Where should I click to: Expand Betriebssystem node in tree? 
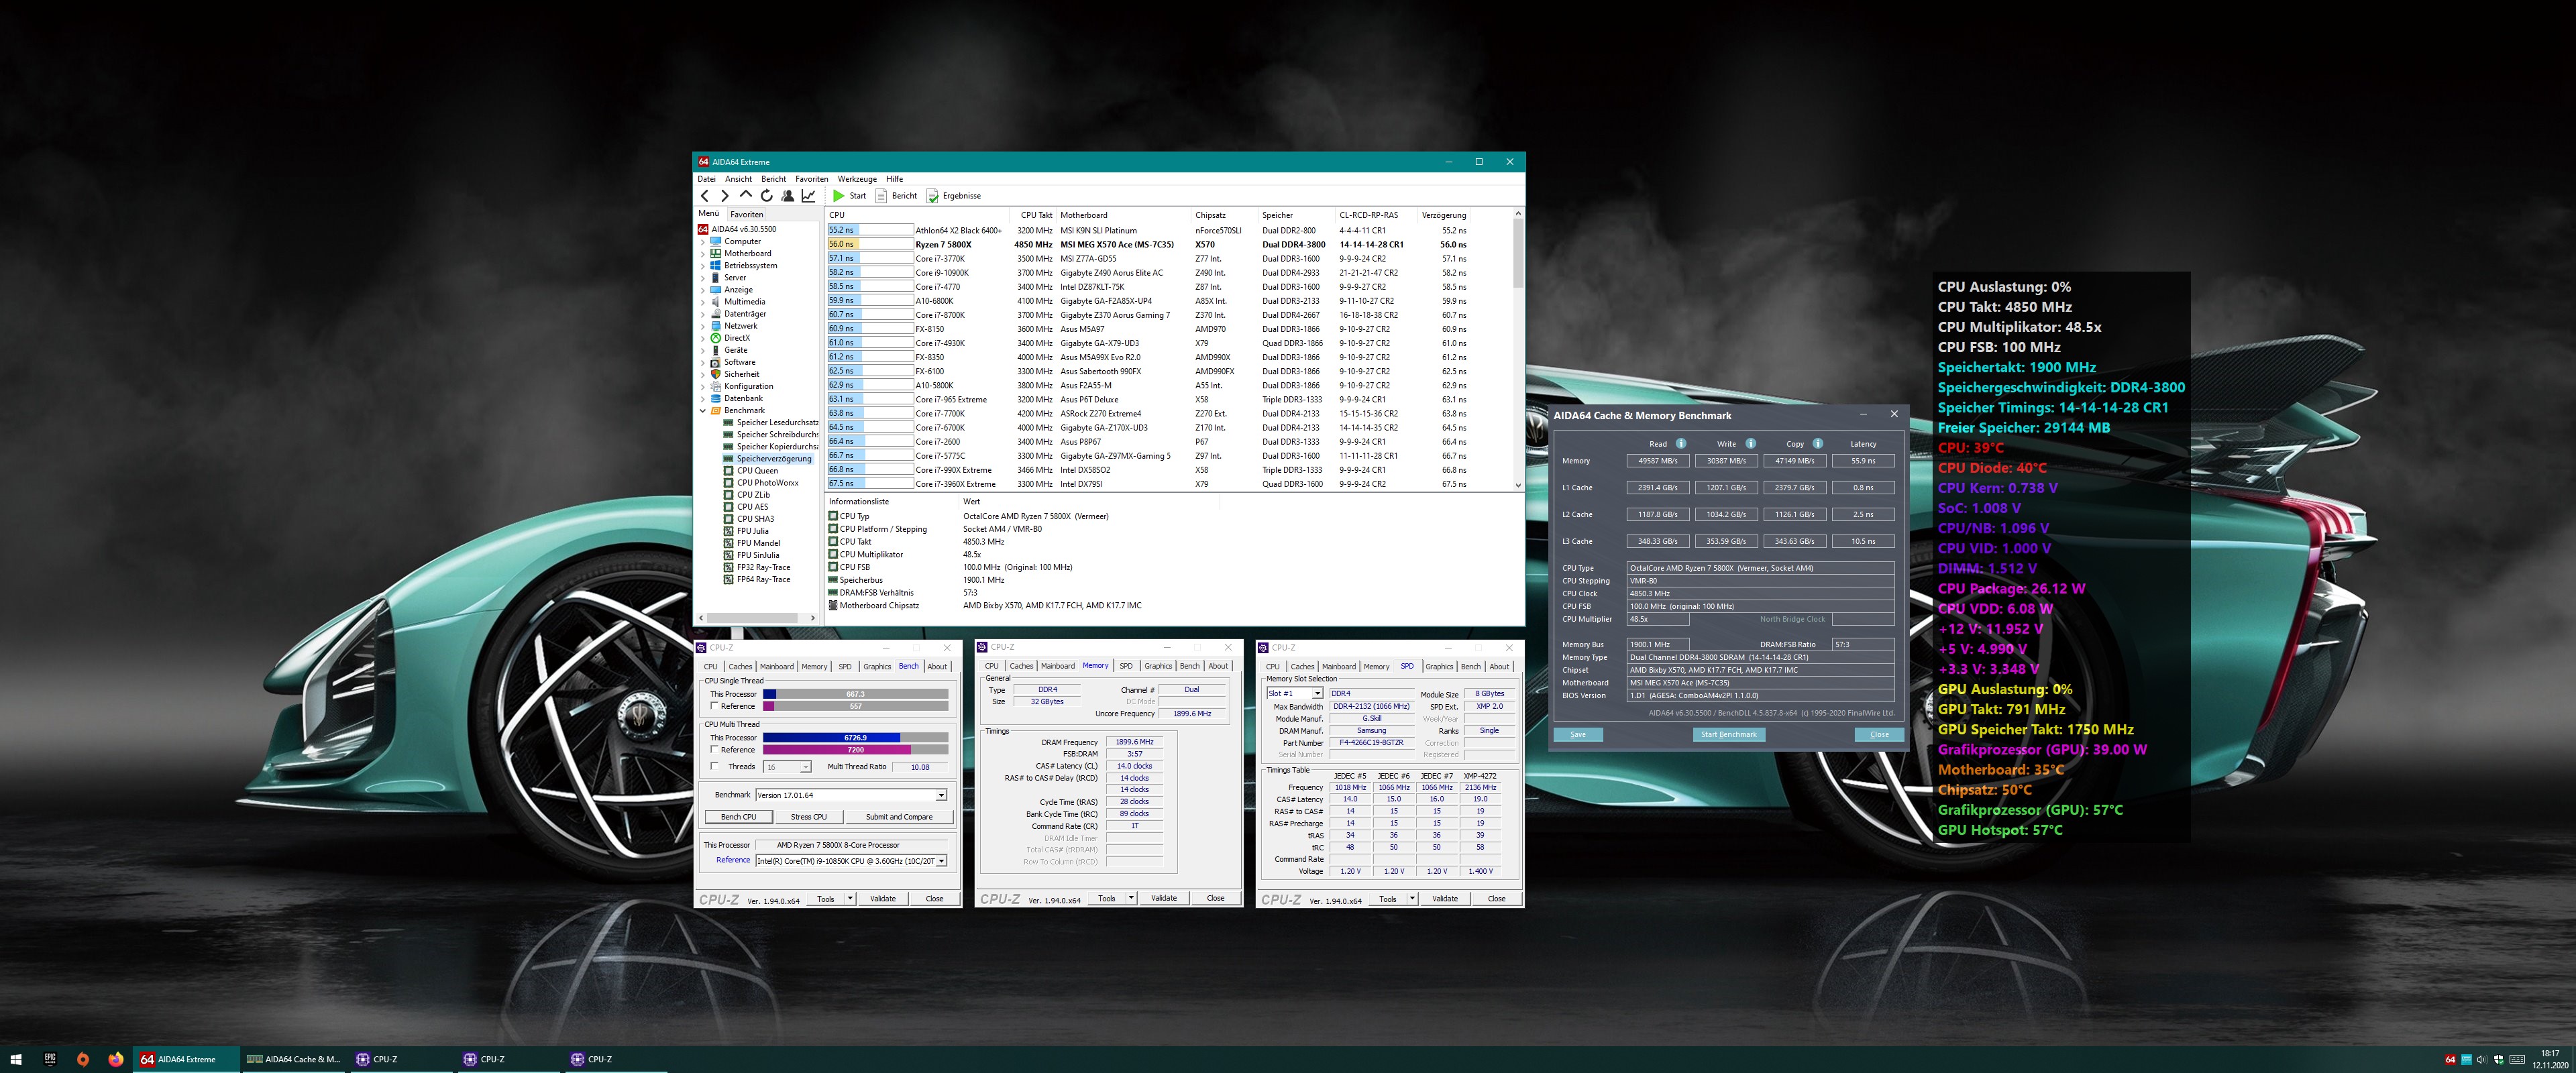click(702, 266)
